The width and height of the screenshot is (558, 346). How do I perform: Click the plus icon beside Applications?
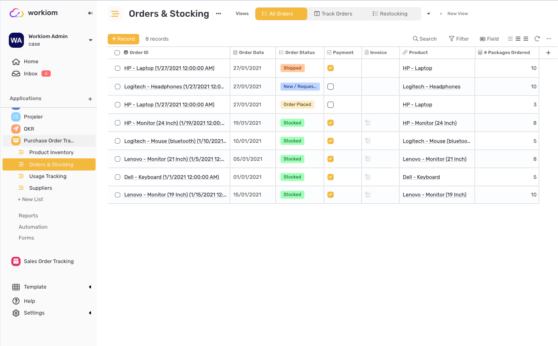[x=90, y=99]
